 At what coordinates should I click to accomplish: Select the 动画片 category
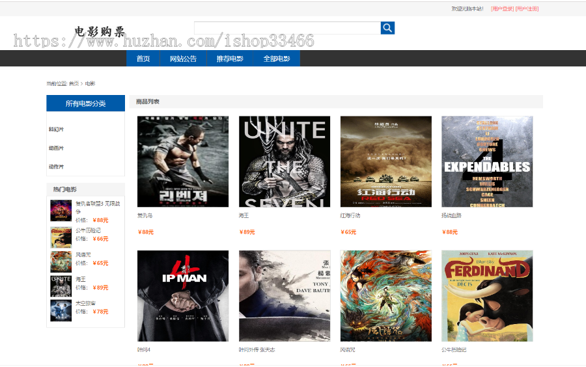(x=56, y=148)
